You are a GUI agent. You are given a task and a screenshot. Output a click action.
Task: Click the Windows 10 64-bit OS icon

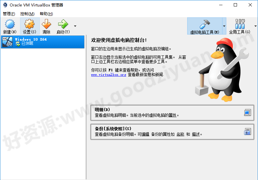pos(7,42)
